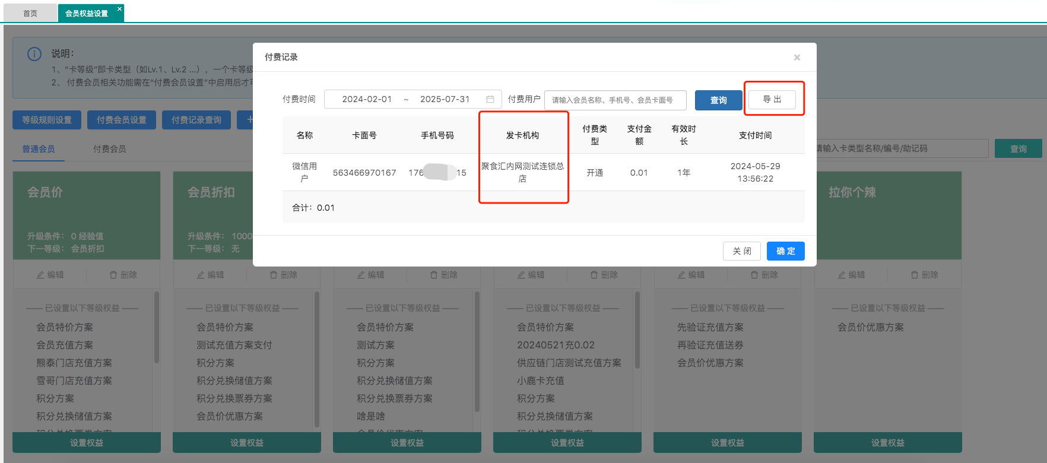Open the end date 2025-07-31 picker
The width and height of the screenshot is (1047, 463).
(x=445, y=99)
